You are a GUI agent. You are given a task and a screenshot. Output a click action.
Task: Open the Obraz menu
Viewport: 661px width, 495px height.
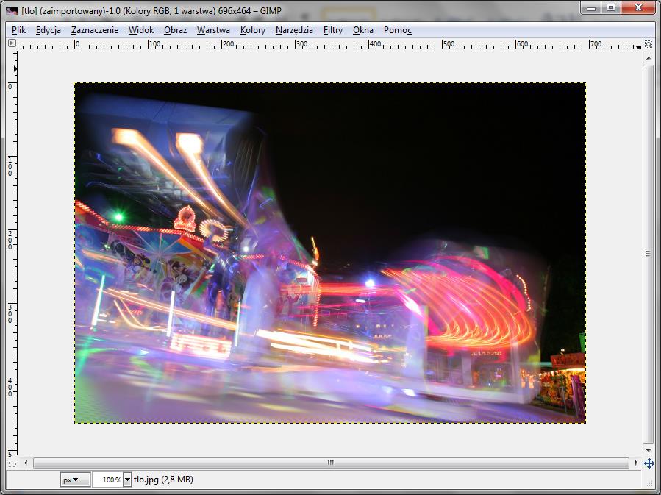(176, 30)
